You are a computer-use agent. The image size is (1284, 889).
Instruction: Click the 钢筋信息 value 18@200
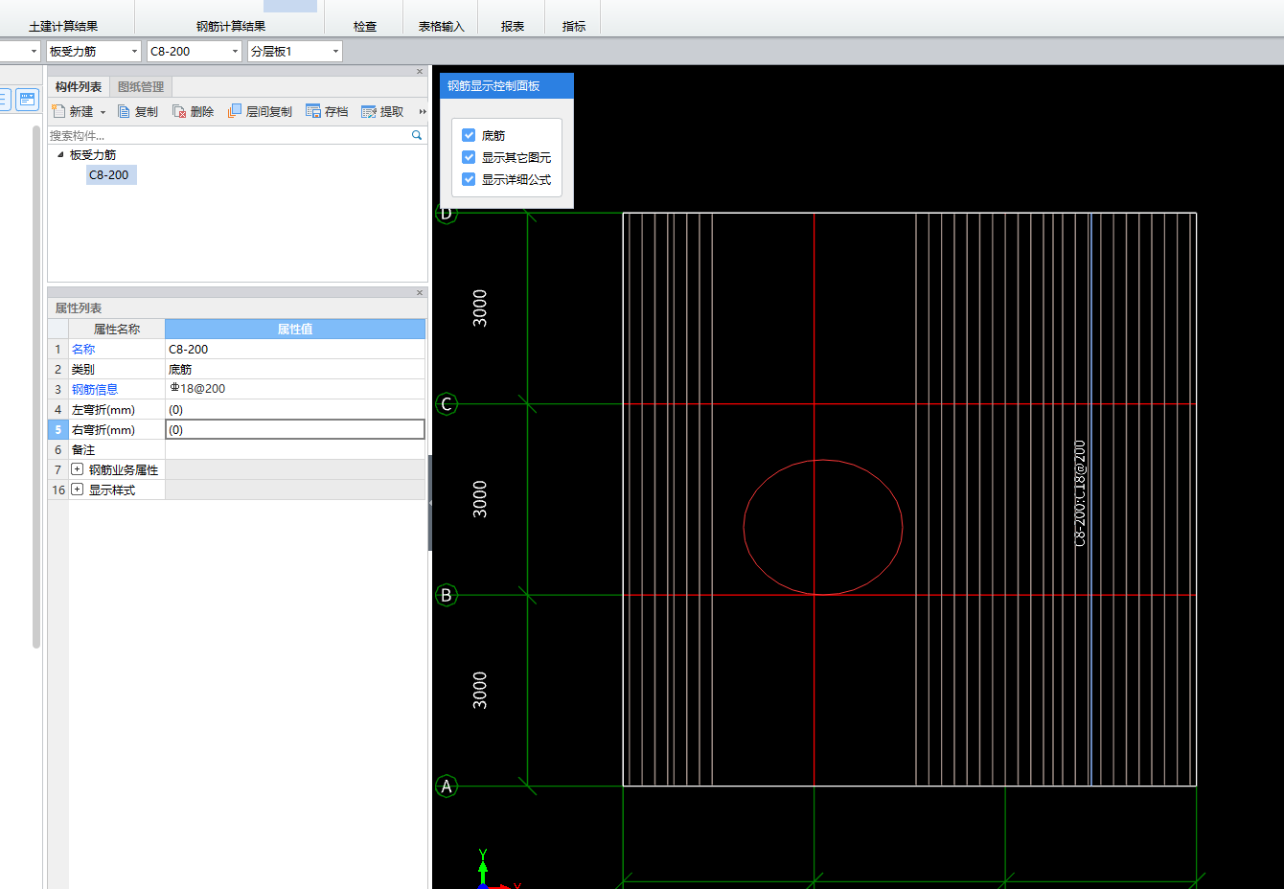295,389
